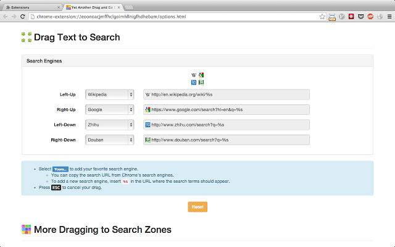Screen dimensions: 395x247
Task: Click the blue Yours... label in the tips
Action: point(60,169)
